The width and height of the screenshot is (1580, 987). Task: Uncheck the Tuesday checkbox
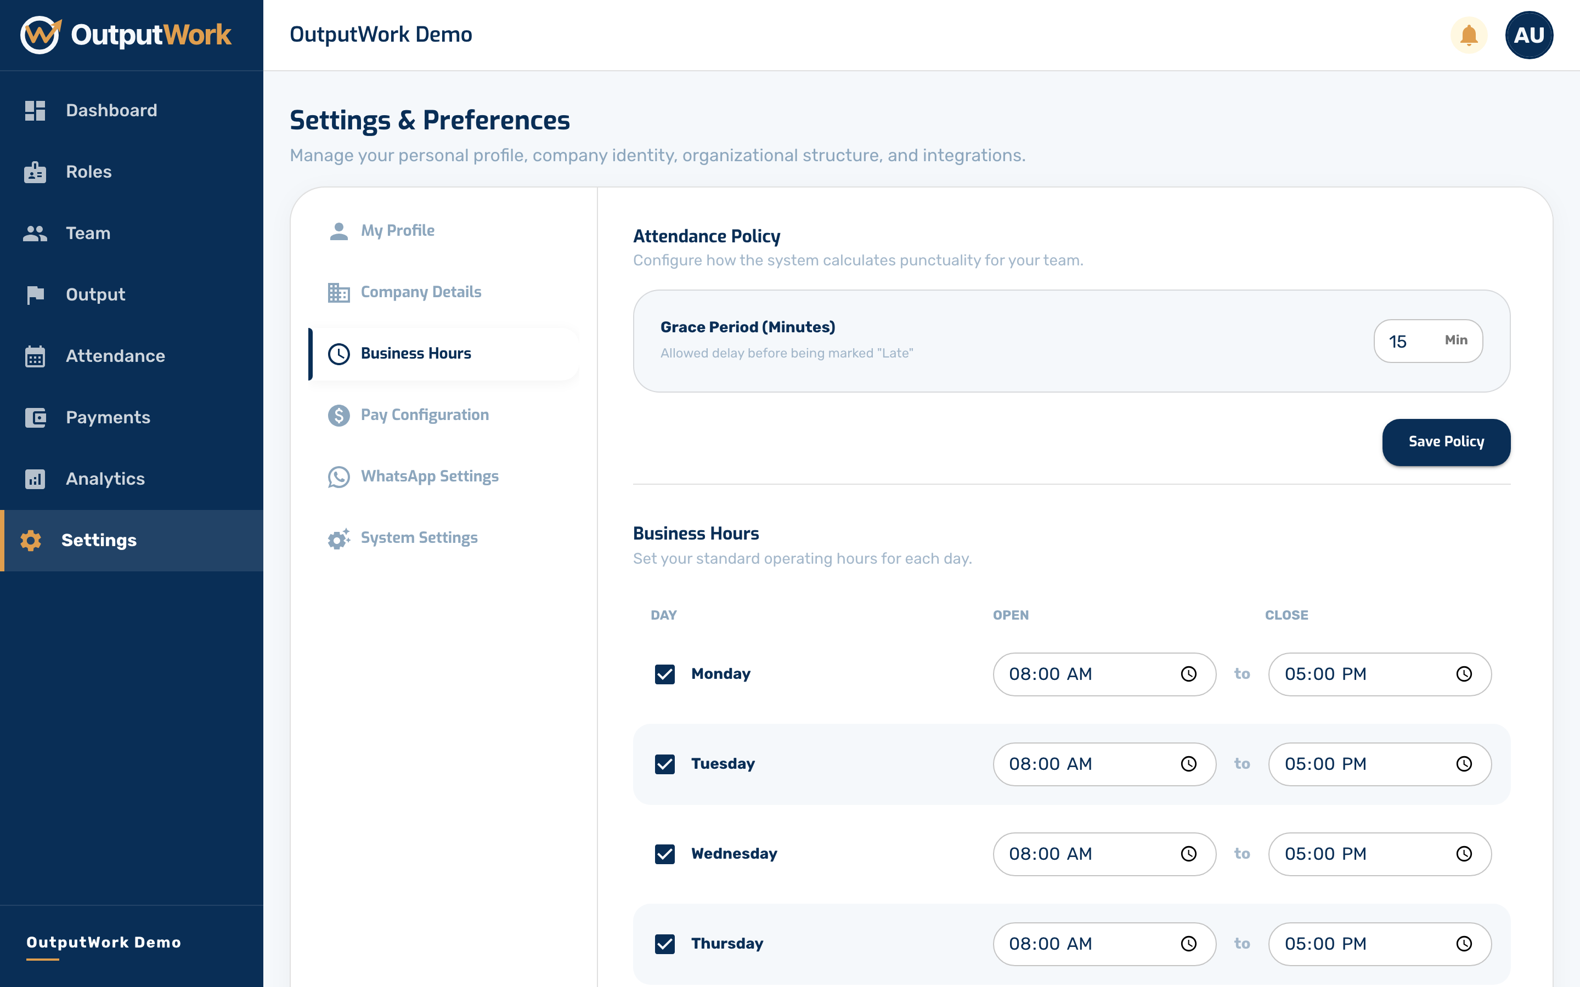(665, 764)
